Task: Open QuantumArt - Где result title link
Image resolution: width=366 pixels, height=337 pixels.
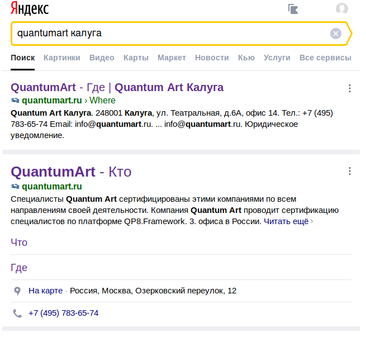Action: pos(117,87)
